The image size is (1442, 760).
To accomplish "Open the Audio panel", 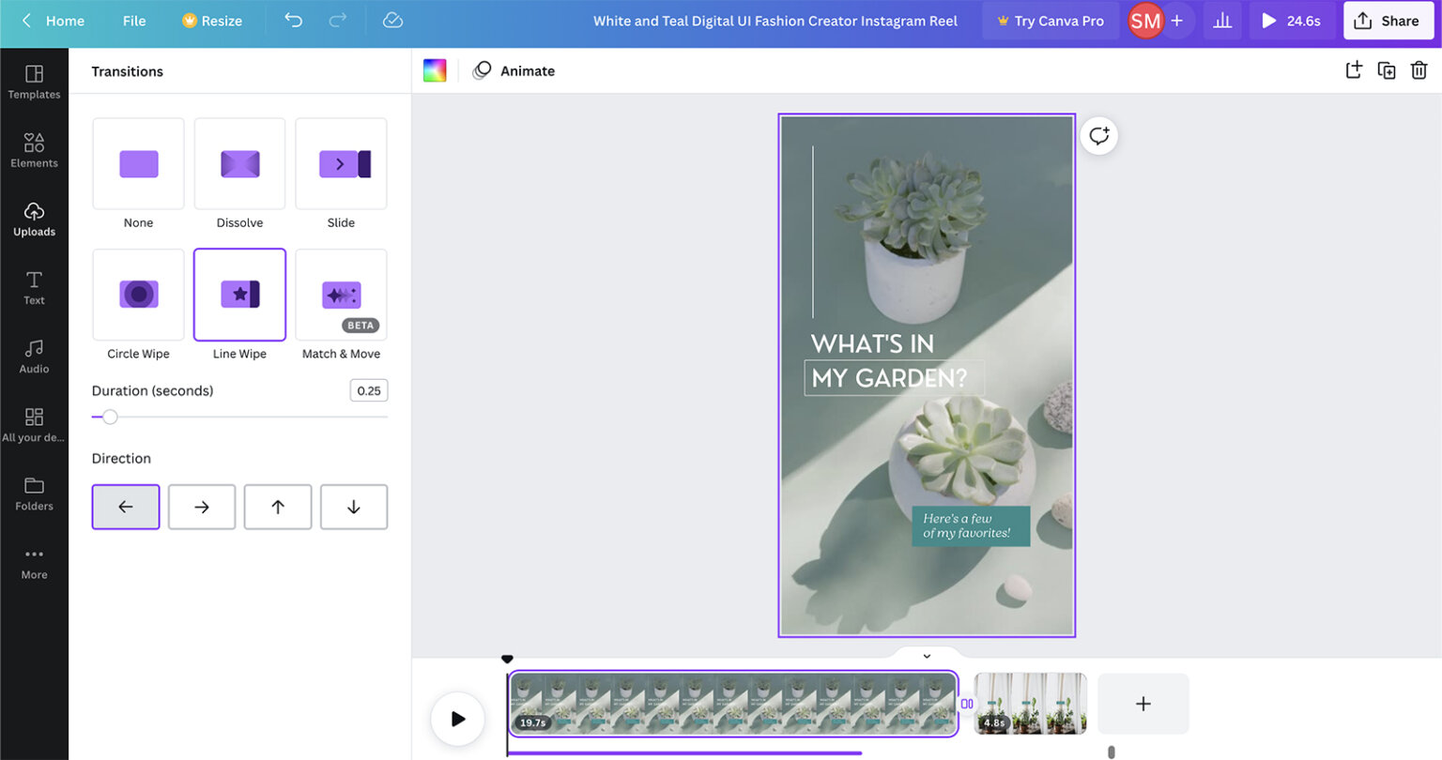I will (34, 355).
